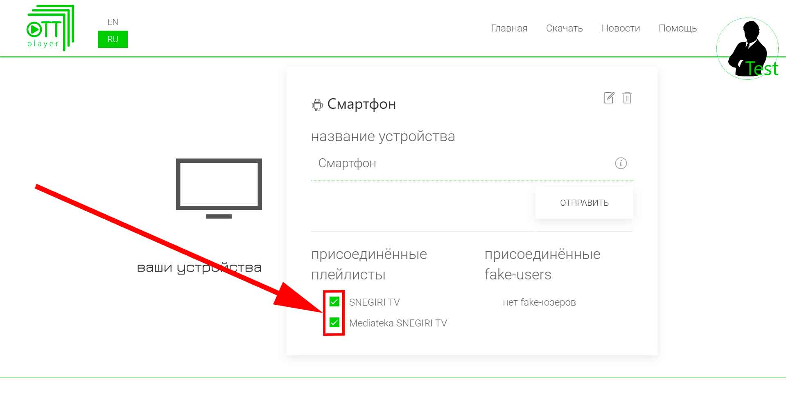
Task: Click the monitor icon above 'ваши устройства'
Action: 219,188
